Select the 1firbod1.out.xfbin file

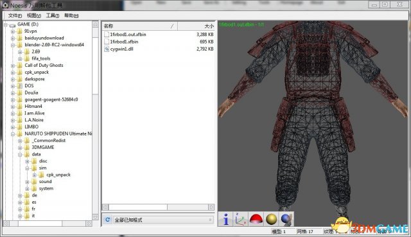pyautogui.click(x=128, y=34)
